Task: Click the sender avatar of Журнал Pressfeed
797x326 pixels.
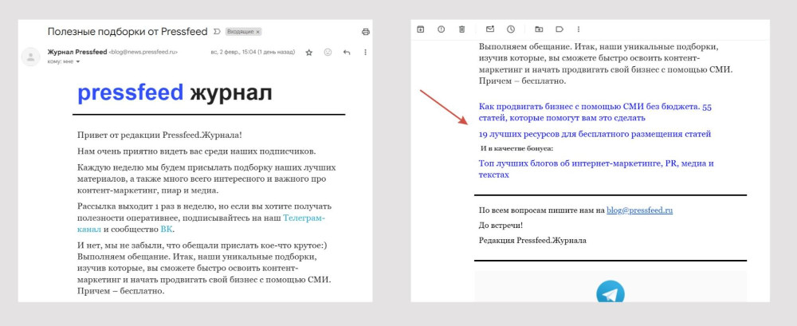Action: coord(30,57)
